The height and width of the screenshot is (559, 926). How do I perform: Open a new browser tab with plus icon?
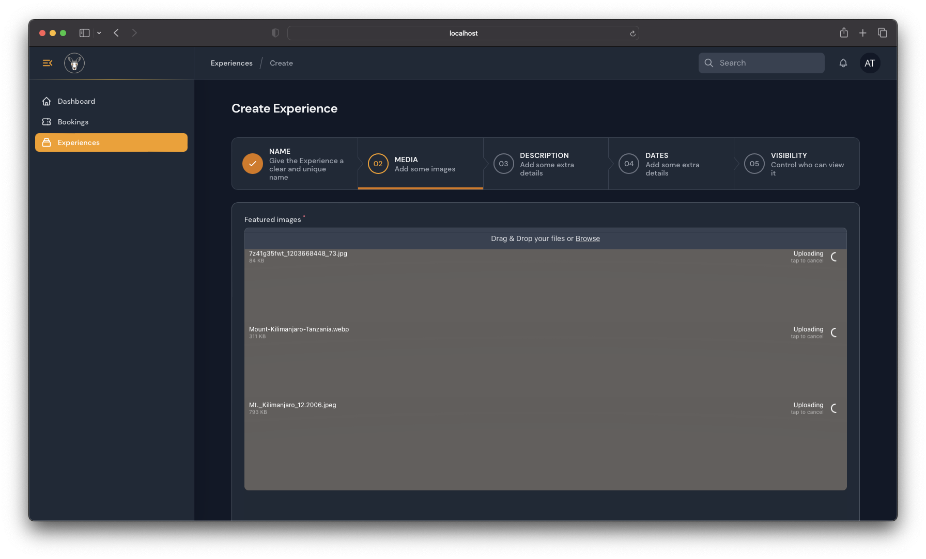point(862,33)
